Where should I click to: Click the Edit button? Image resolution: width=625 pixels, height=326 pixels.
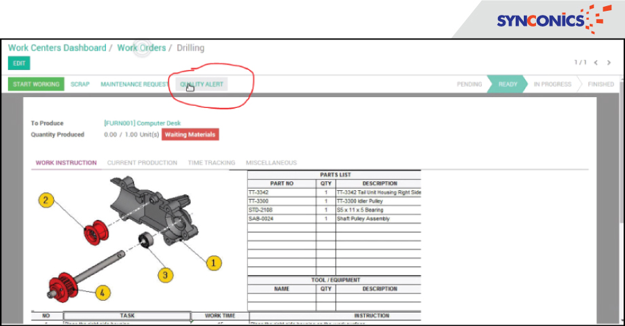19,63
